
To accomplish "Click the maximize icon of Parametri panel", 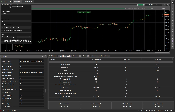I will [x=45, y=56].
